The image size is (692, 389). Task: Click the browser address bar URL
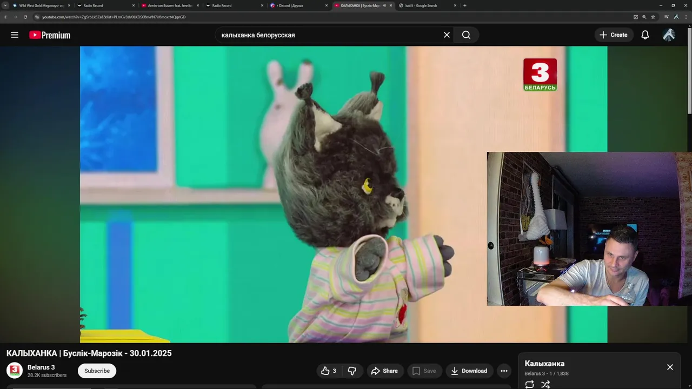(114, 17)
